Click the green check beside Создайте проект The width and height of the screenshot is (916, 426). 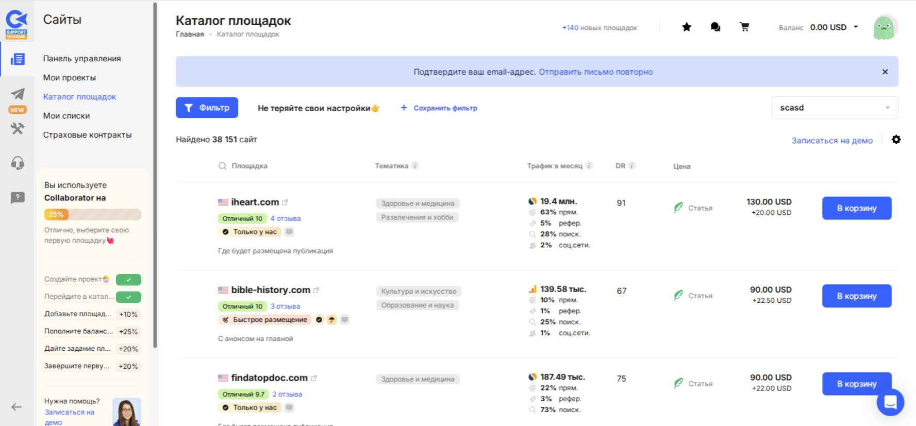[128, 280]
